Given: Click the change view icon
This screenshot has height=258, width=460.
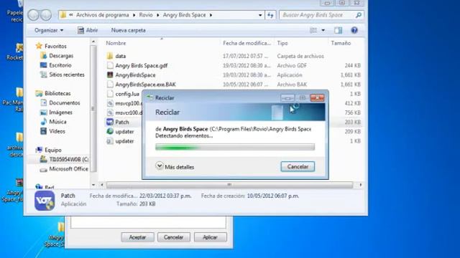Looking at the screenshot, I should 313,30.
